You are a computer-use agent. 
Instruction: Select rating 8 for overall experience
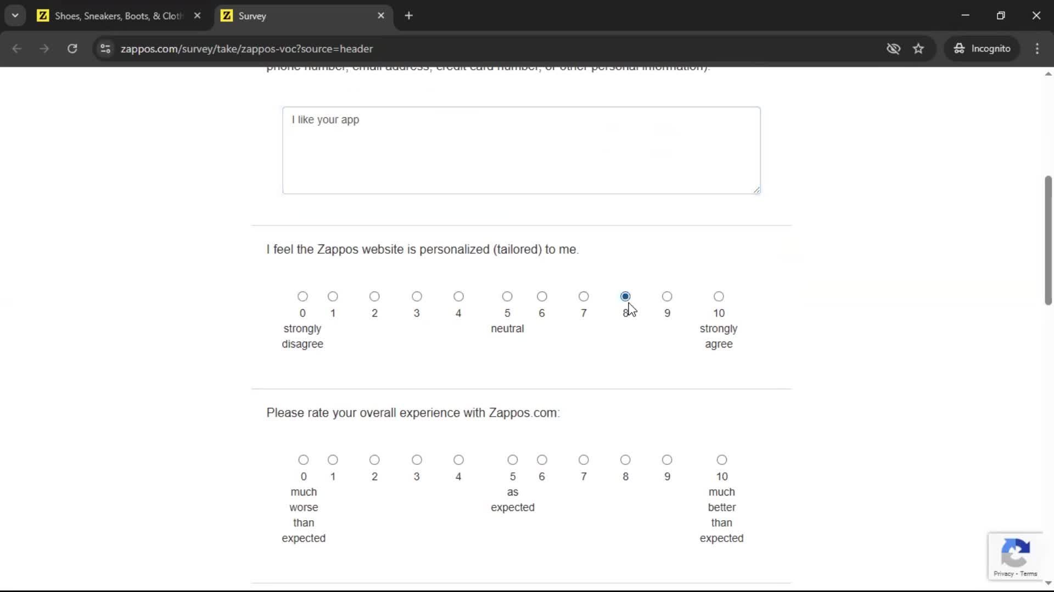click(x=625, y=460)
